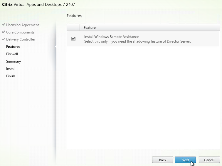Select the Install step in sidebar
The width and height of the screenshot is (222, 166).
[x=11, y=69]
